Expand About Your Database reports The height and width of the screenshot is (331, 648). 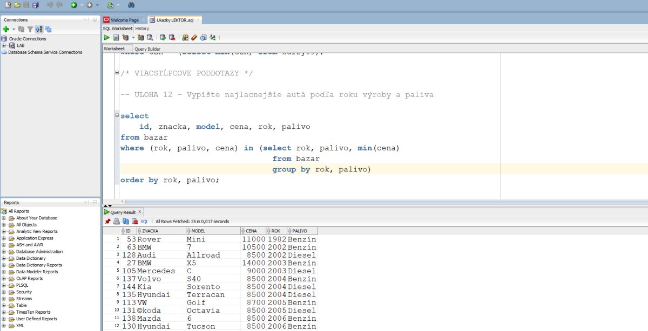pyautogui.click(x=4, y=218)
